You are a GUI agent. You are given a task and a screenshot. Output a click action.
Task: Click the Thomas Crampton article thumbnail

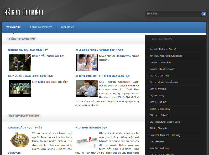[x=87, y=88]
